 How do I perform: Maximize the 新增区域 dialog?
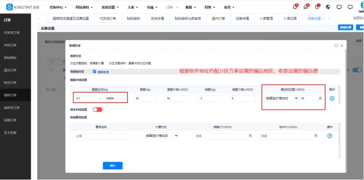pos(336,45)
